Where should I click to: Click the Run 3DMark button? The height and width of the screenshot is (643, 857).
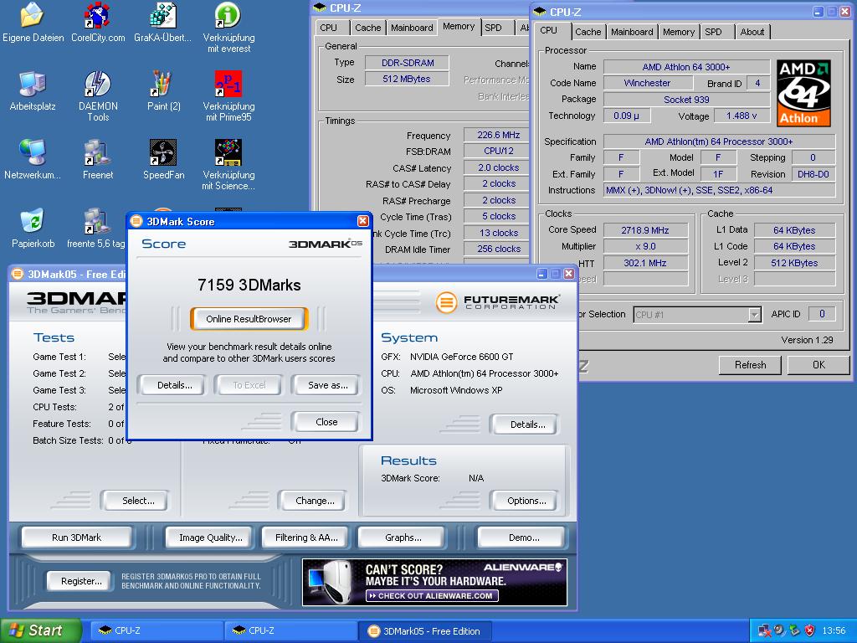pos(76,538)
